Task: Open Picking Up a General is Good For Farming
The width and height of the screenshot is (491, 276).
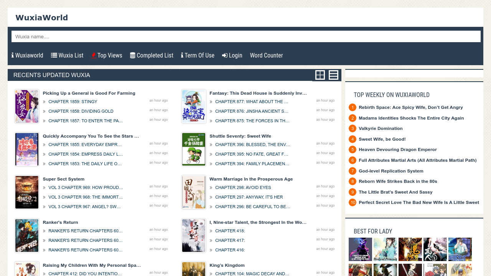Action: click(89, 93)
